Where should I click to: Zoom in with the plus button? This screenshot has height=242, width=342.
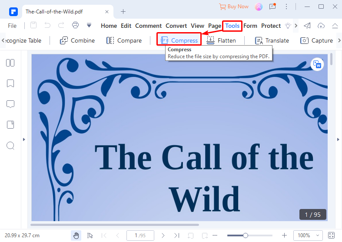click(x=284, y=235)
